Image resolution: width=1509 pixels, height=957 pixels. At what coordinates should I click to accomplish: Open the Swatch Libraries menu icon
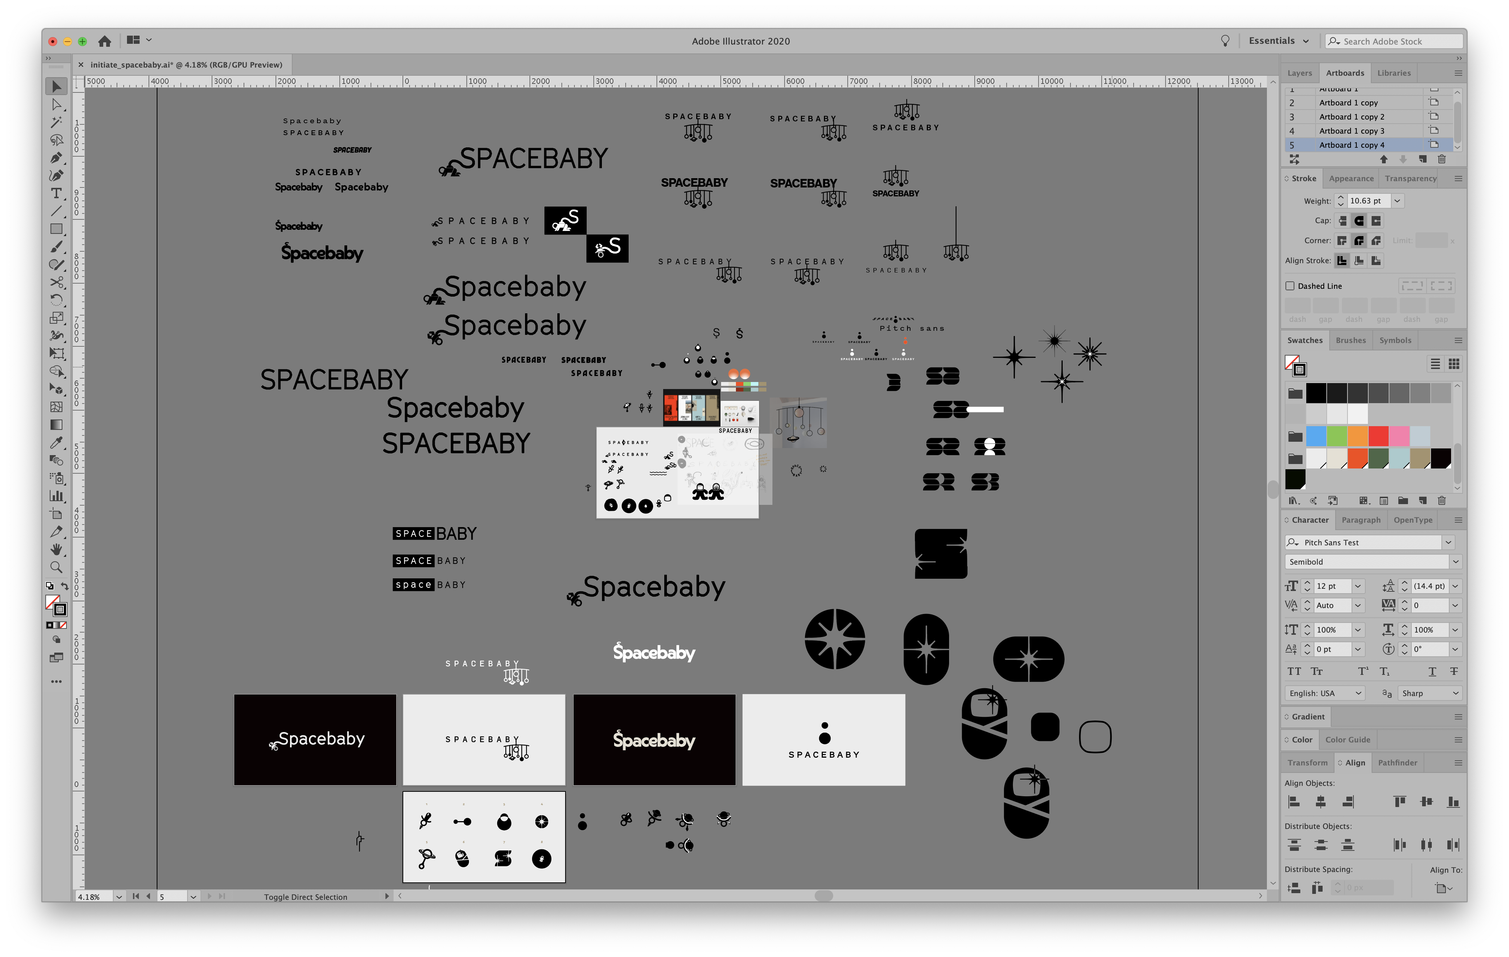(x=1293, y=500)
